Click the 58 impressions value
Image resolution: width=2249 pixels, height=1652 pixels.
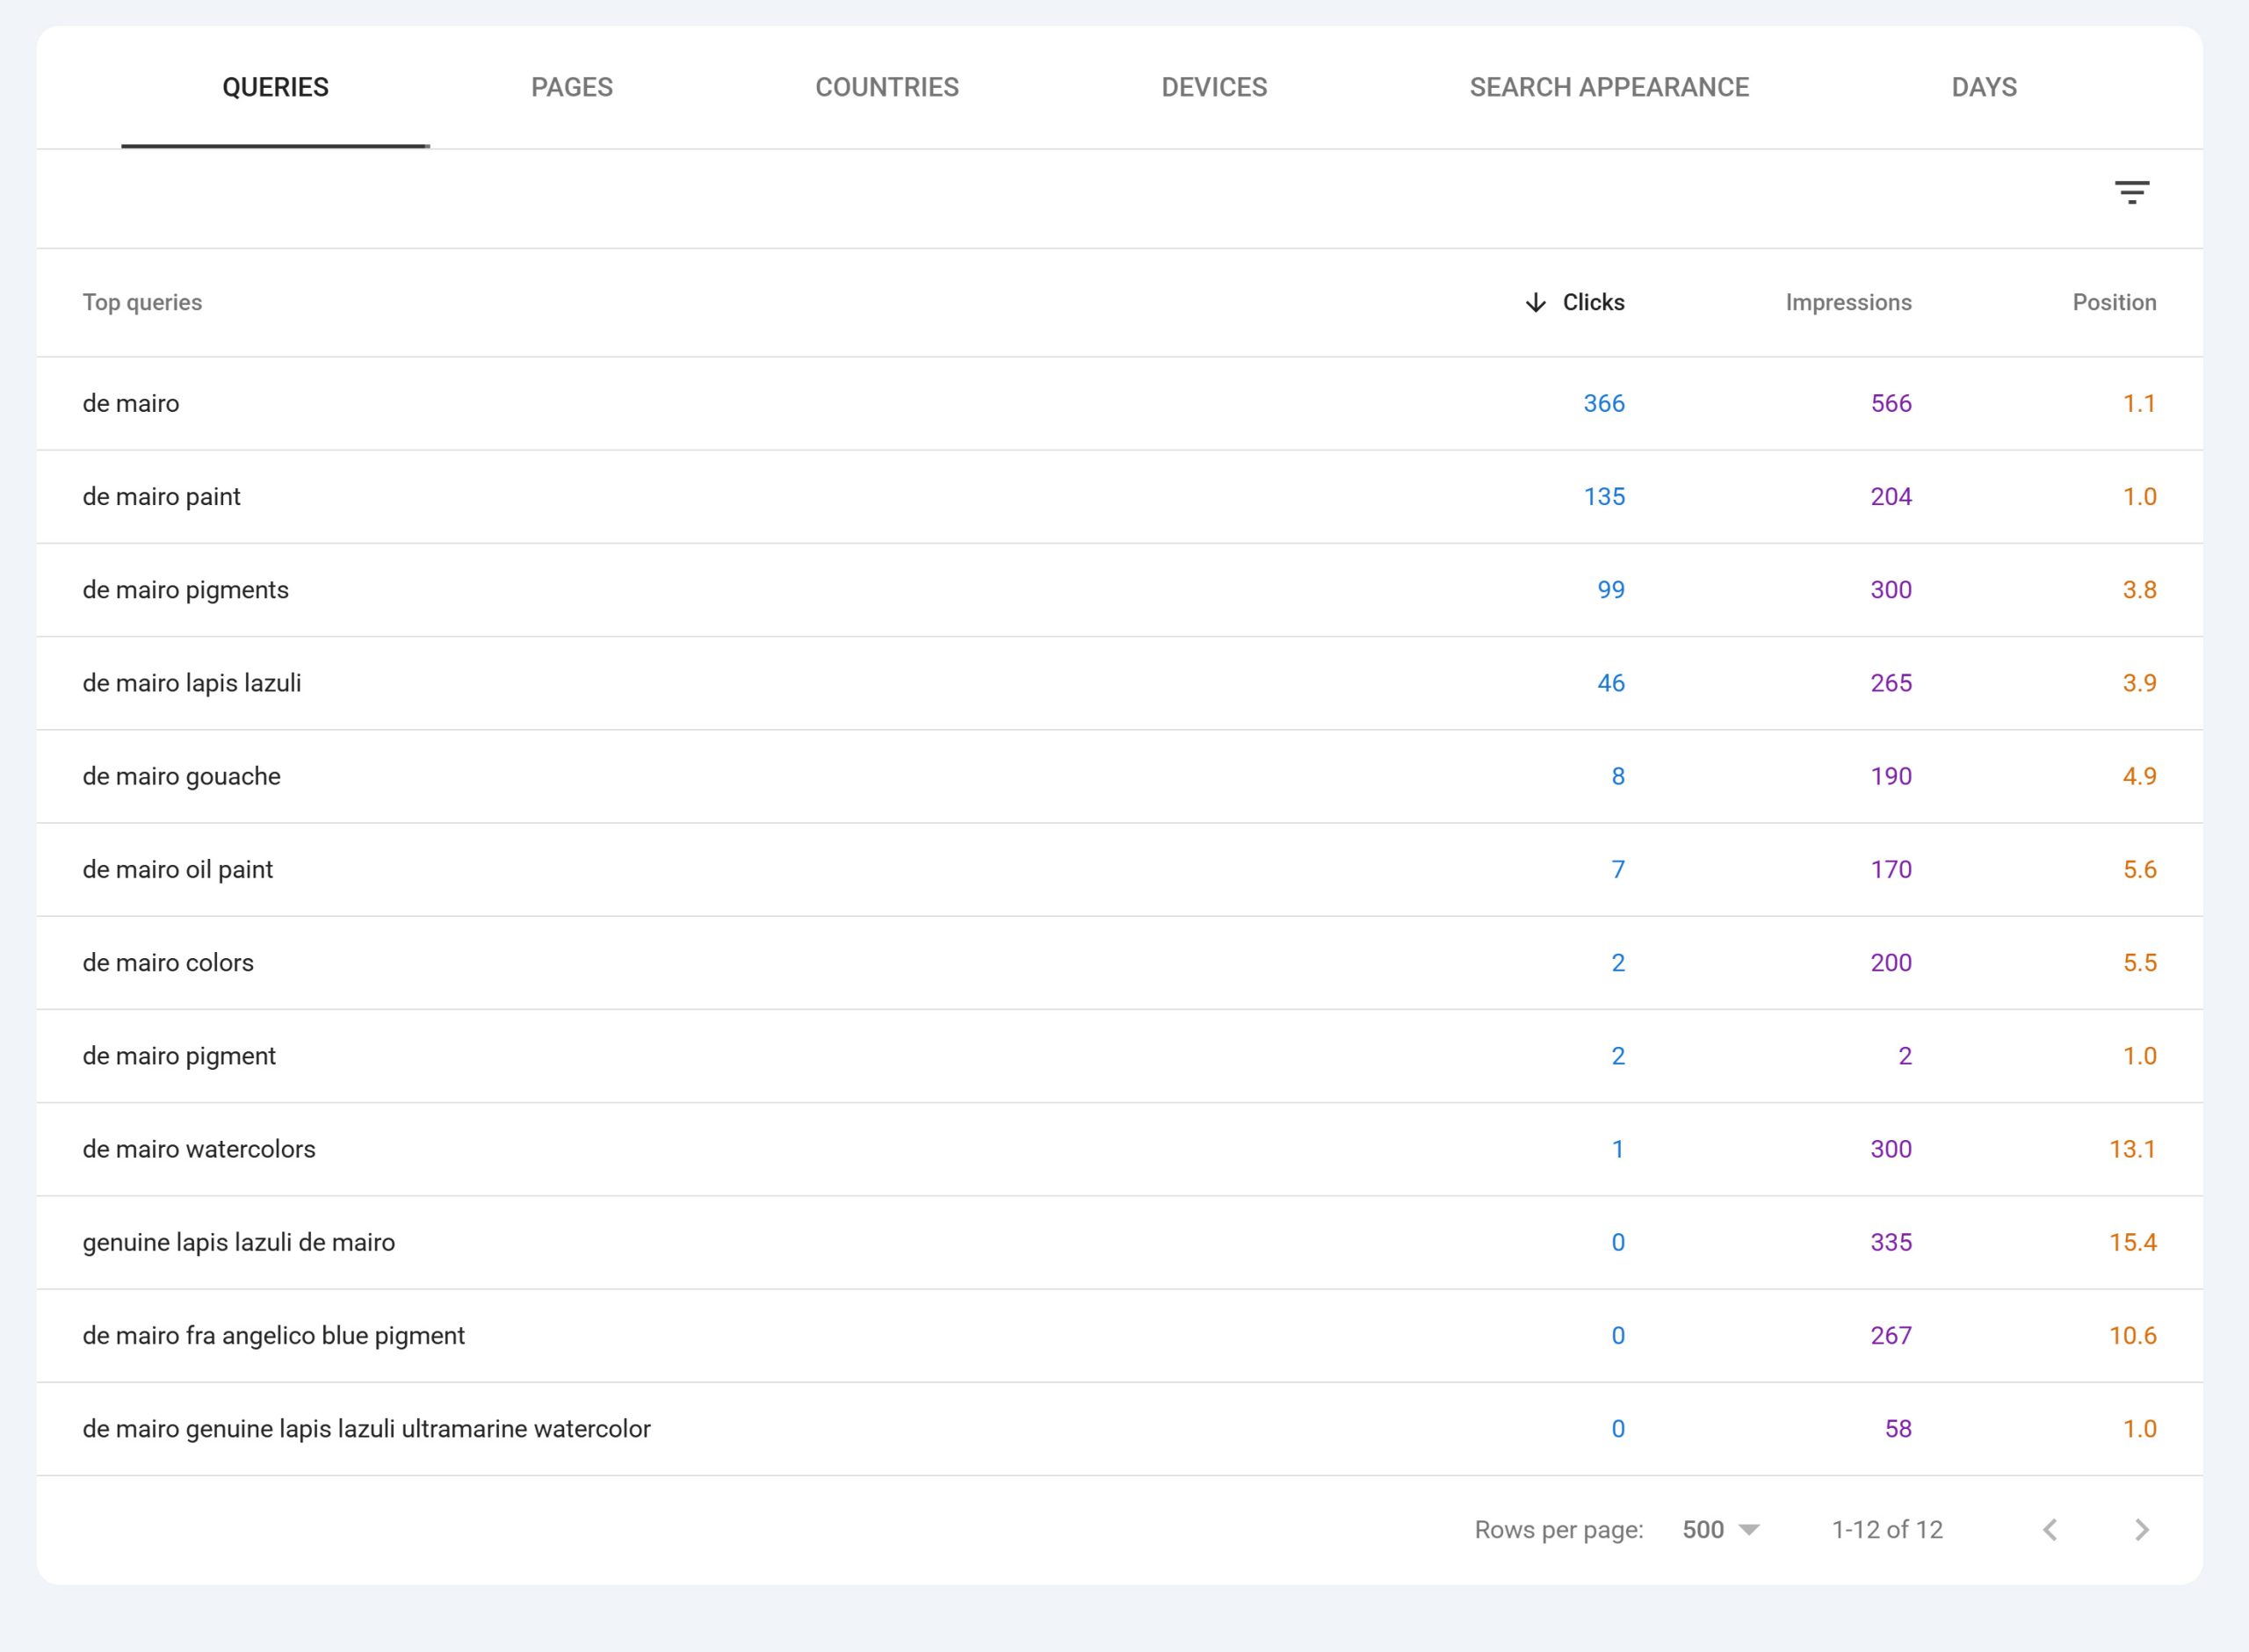[1898, 1429]
